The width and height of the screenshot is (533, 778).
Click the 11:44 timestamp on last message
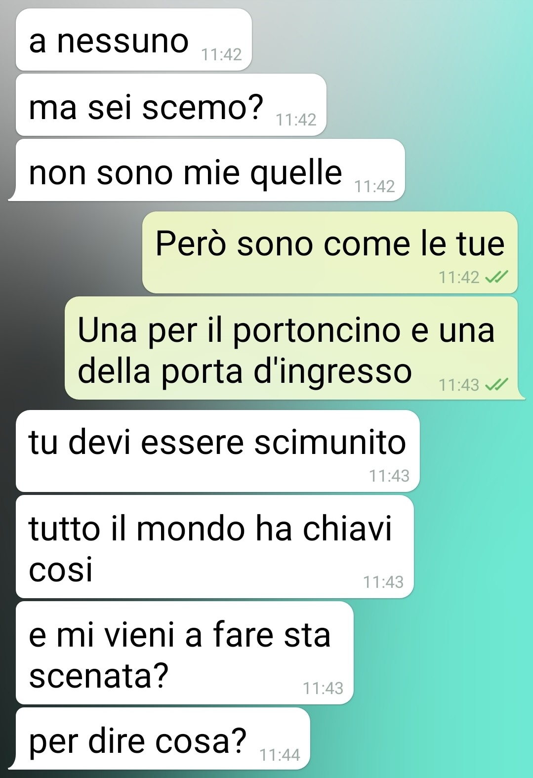click(280, 755)
